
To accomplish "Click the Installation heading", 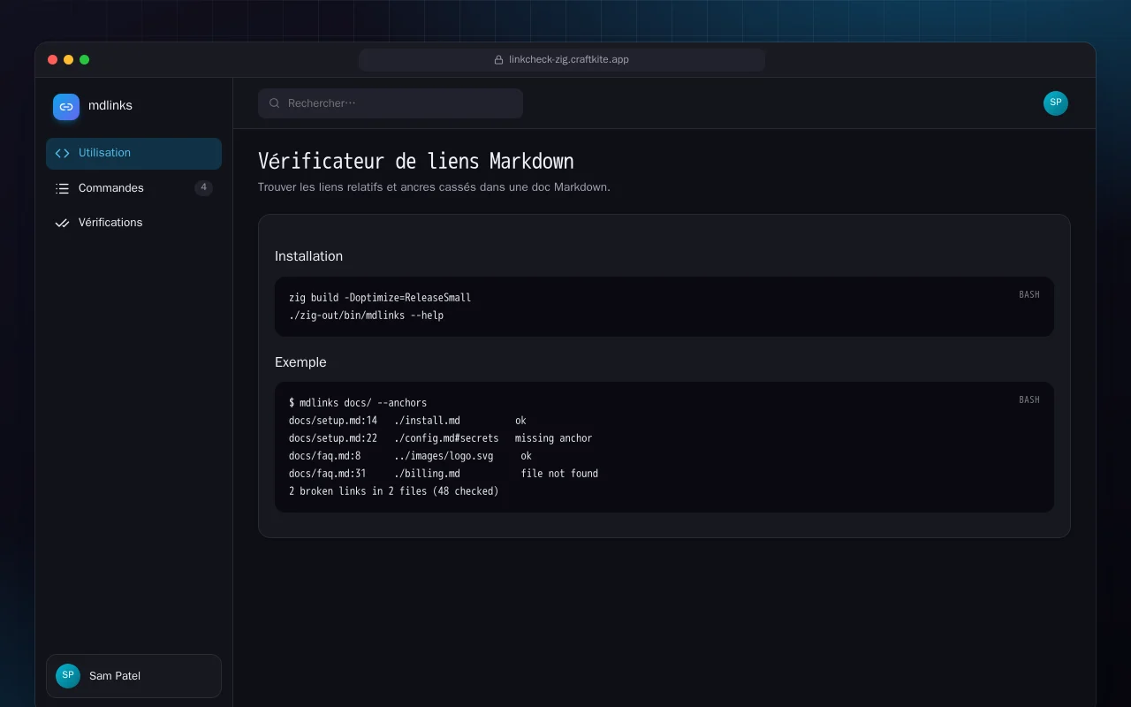I will 308,256.
